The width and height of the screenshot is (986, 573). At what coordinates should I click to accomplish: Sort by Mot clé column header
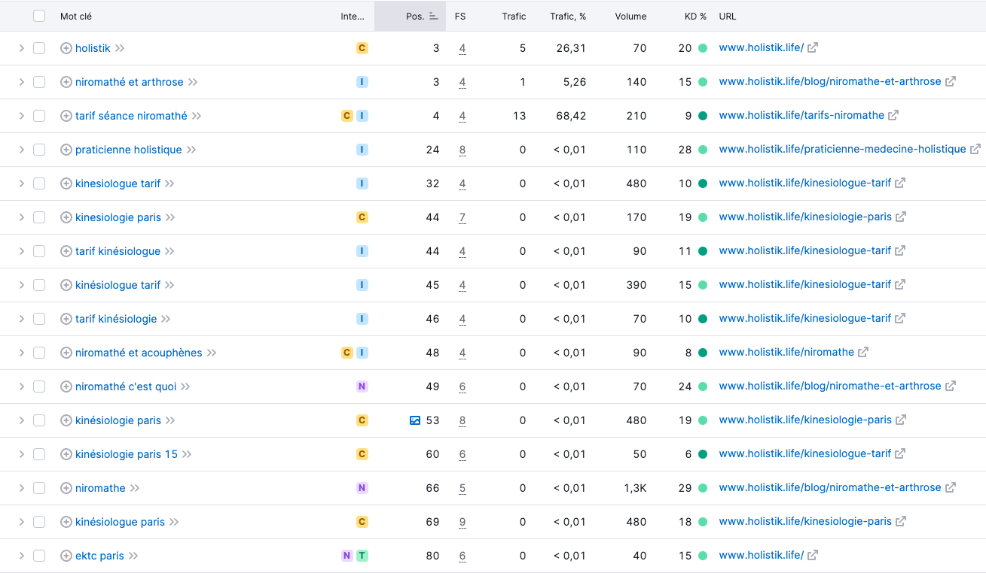pyautogui.click(x=76, y=17)
